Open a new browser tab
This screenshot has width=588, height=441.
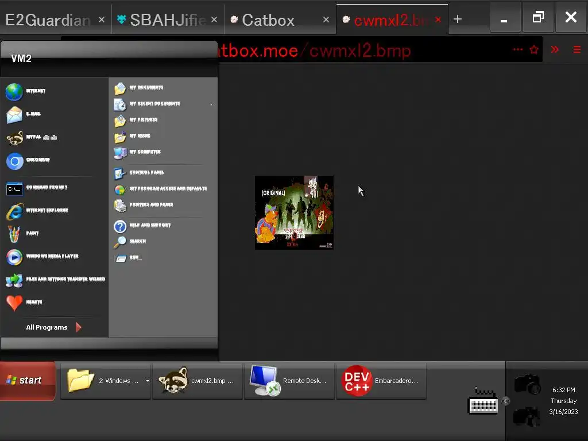[x=458, y=19]
